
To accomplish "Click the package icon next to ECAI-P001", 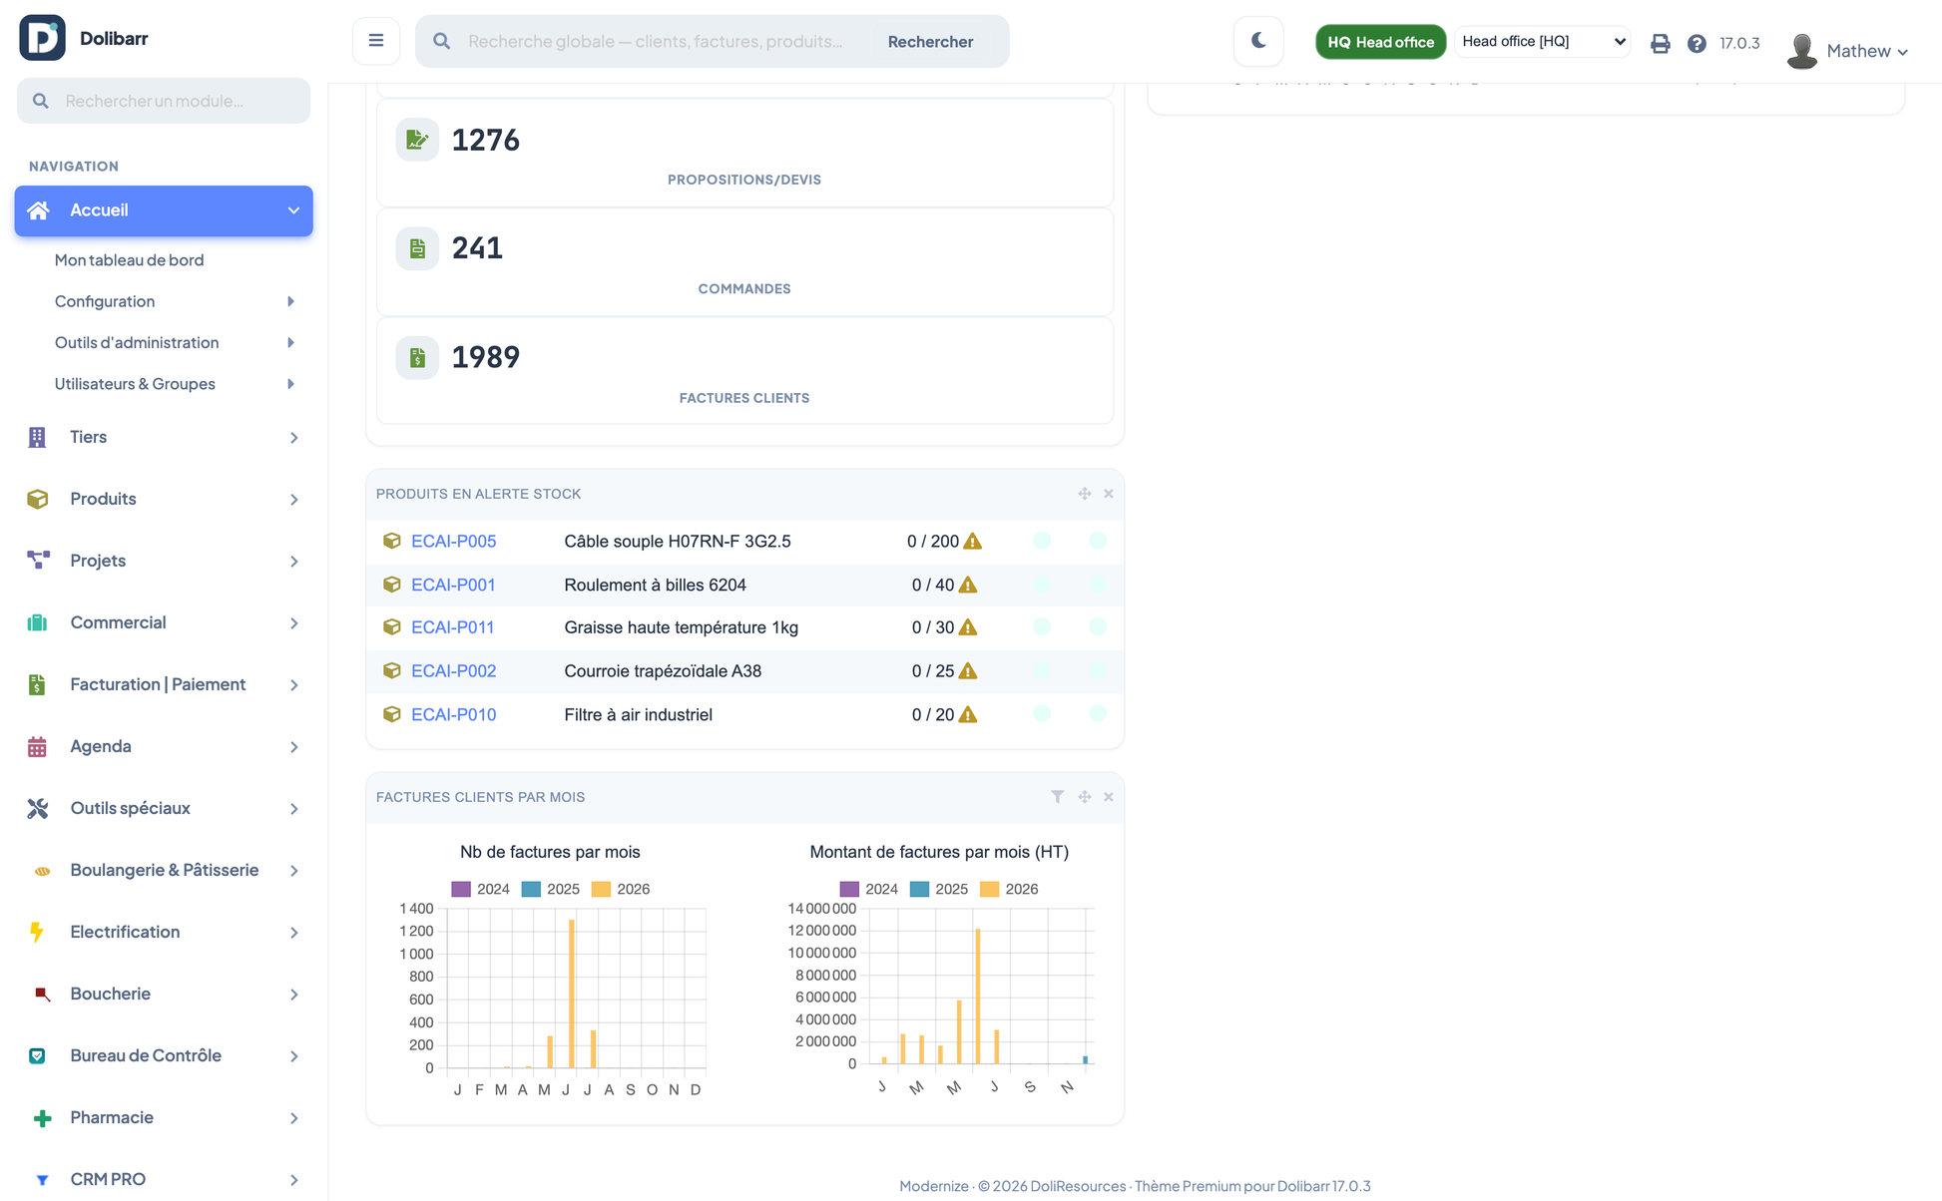I will coord(391,585).
